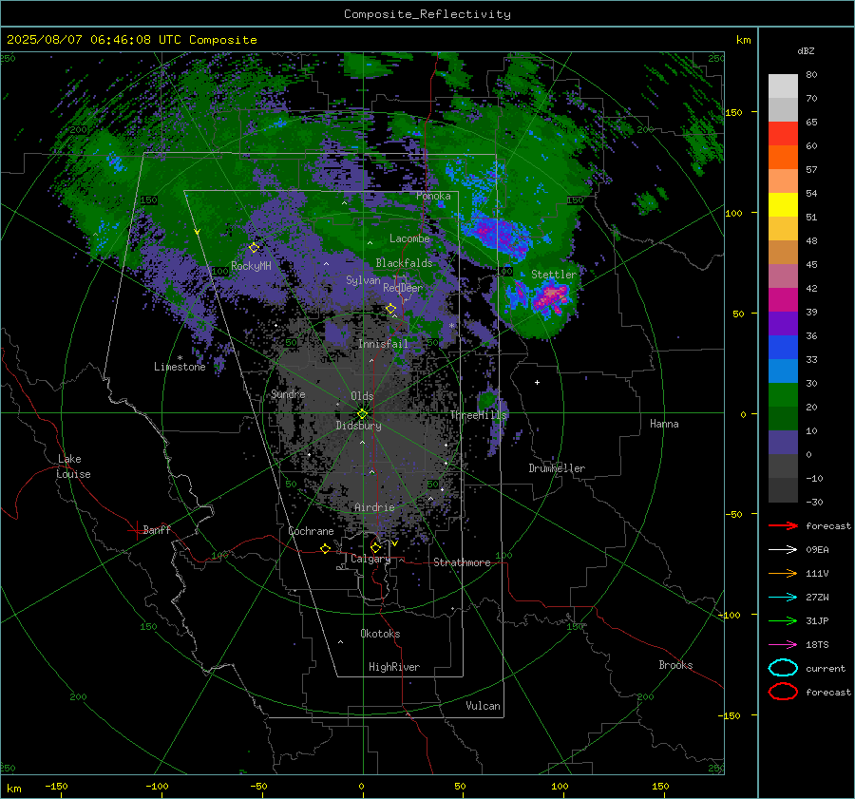The height and width of the screenshot is (799, 855).
Task: Click the Cochrane city label
Action: pos(311,531)
